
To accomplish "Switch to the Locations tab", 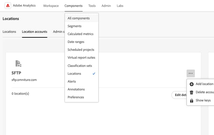I will [9, 32].
